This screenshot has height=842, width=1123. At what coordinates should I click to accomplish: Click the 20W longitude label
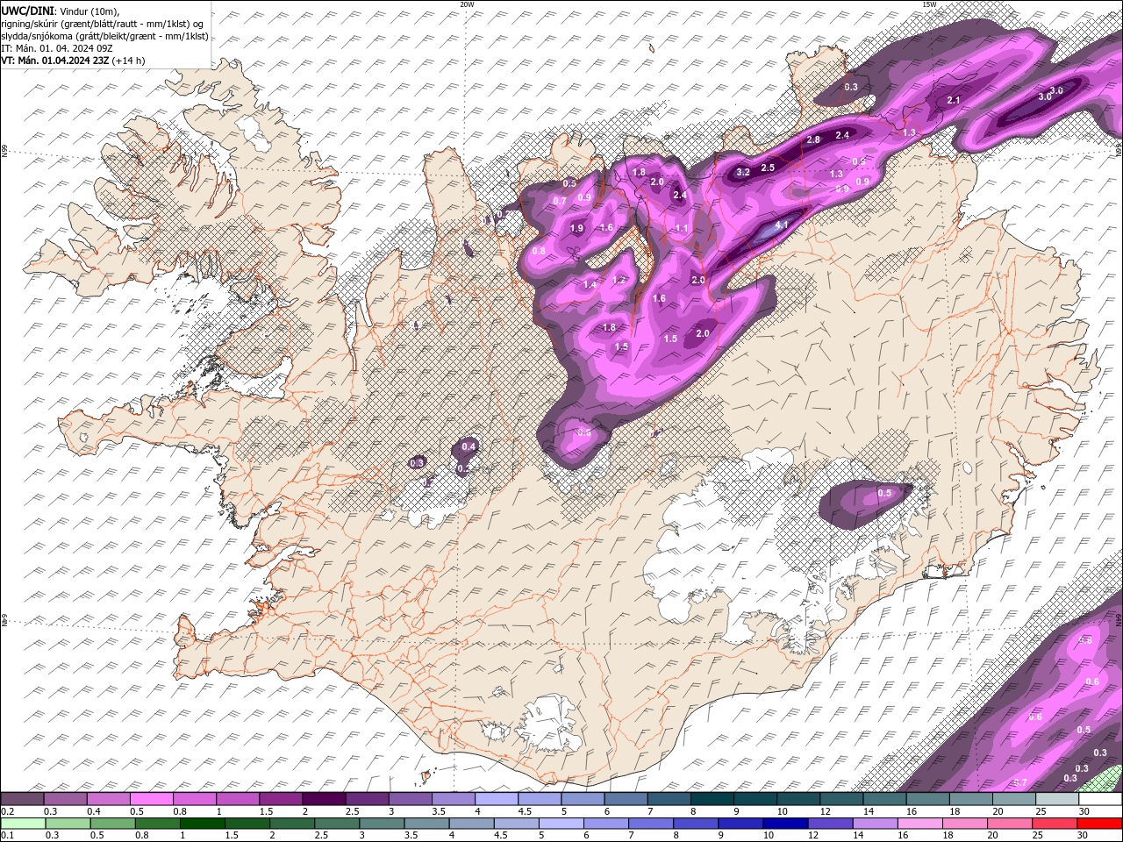click(x=467, y=4)
